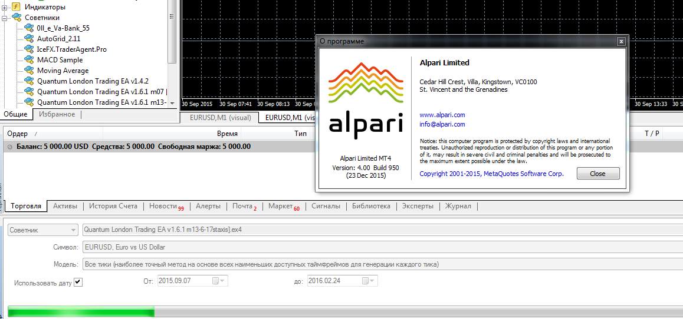Click the T / P column header

click(x=652, y=134)
